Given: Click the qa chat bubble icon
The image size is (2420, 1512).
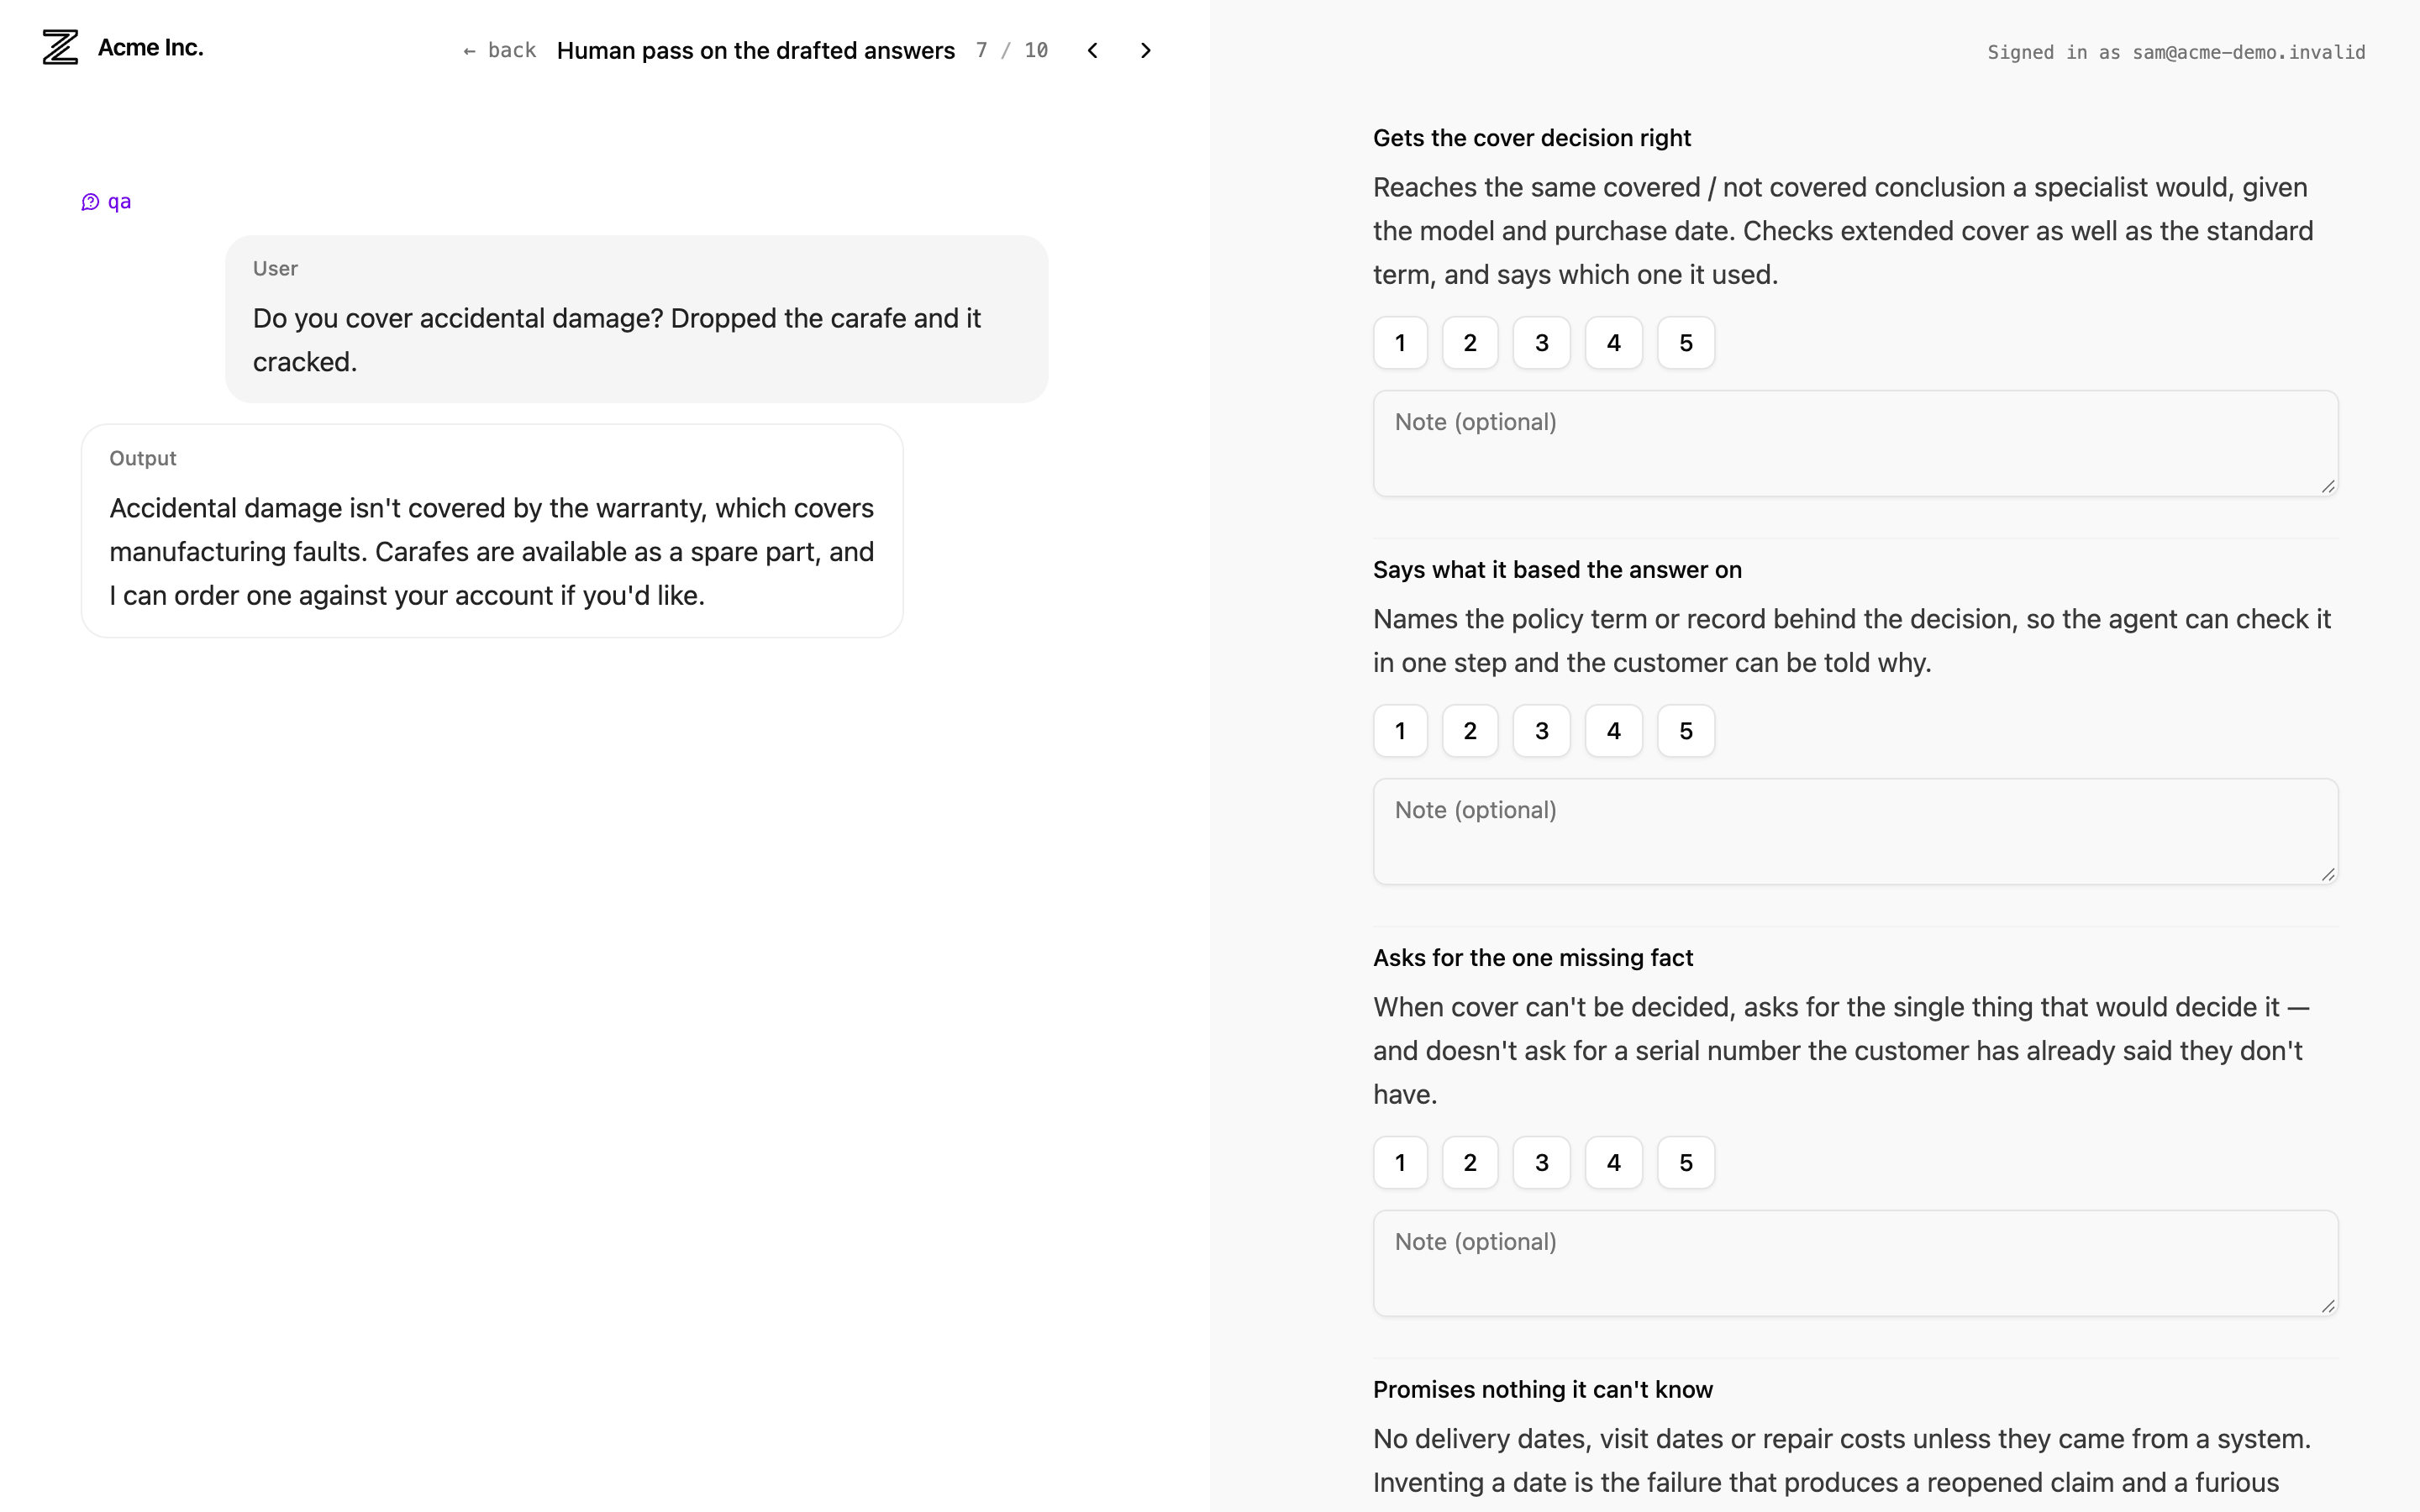Looking at the screenshot, I should 90,202.
